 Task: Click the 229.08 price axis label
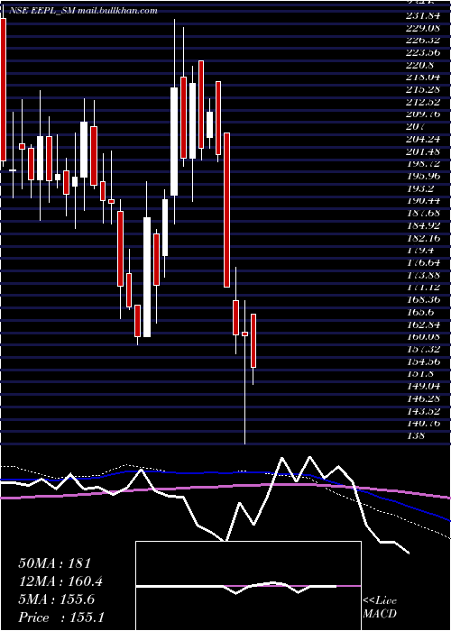coord(422,27)
